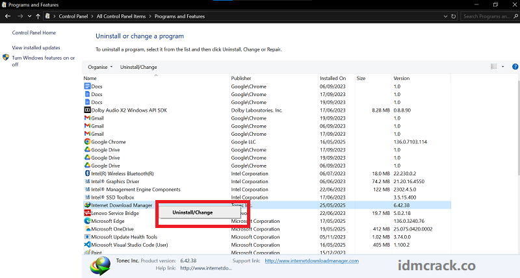The image size is (520, 278).
Task: Select the Lenovo Service Bridge row name
Action: (115, 213)
